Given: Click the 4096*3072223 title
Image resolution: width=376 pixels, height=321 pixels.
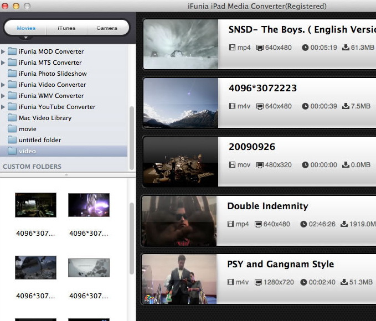Looking at the screenshot, I should point(263,88).
